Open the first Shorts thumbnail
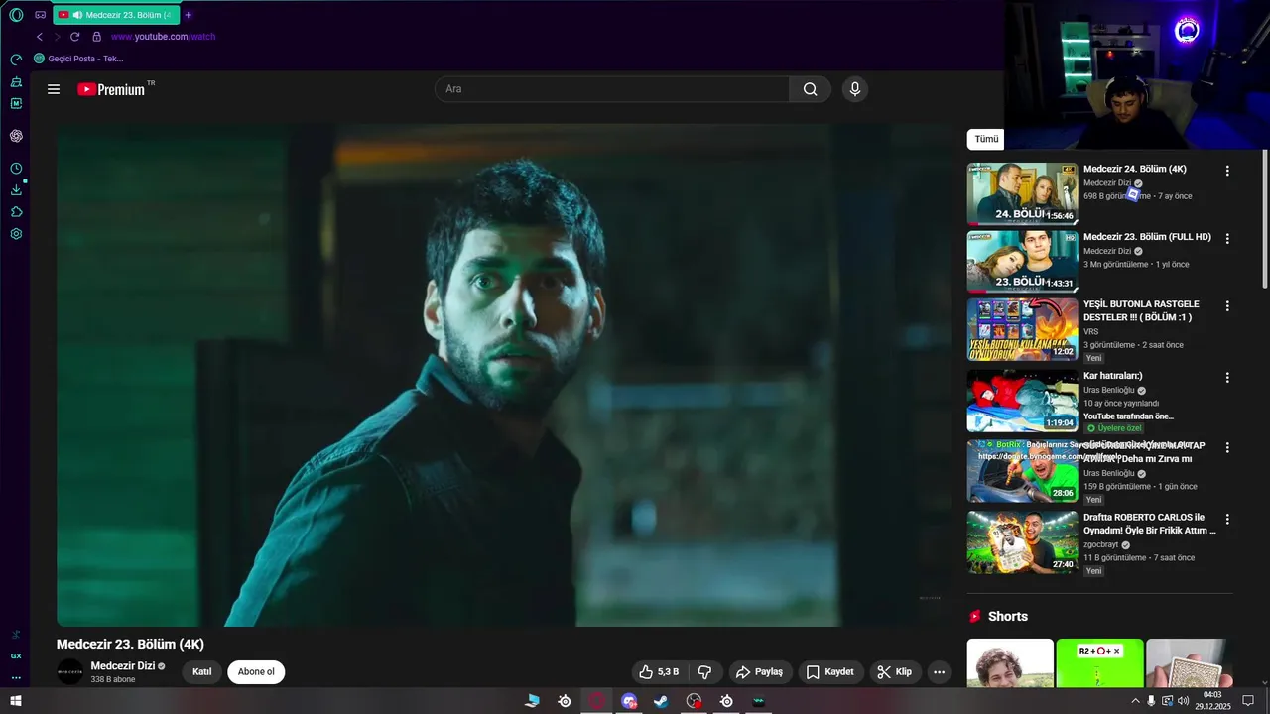The height and width of the screenshot is (714, 1270). coord(1010,663)
